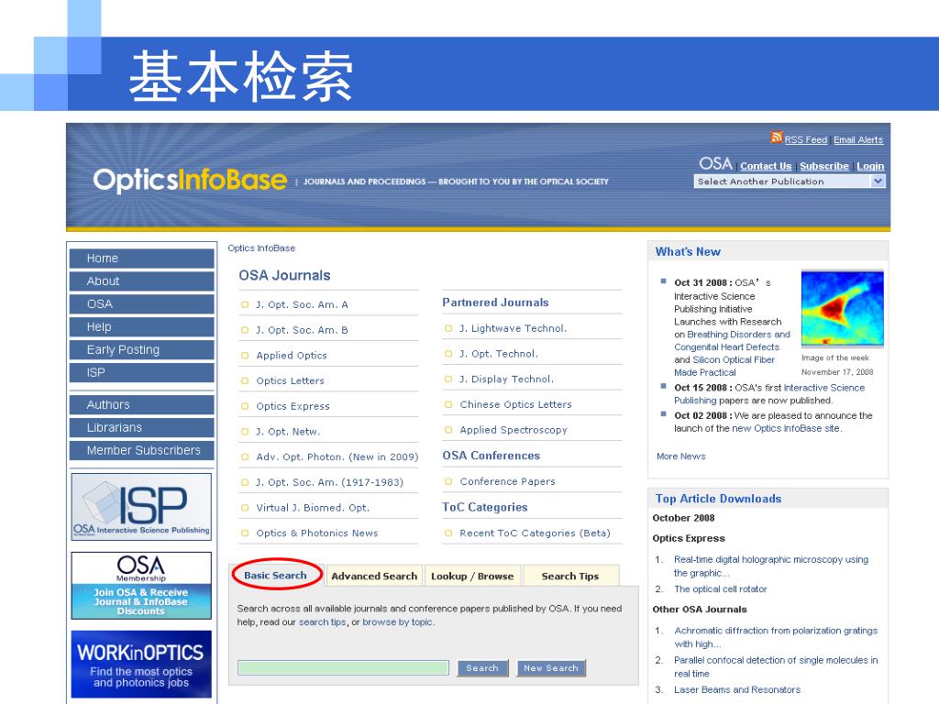939x704 pixels.
Task: Open J. Opt. Soc. Am. B journal
Action: (302, 330)
